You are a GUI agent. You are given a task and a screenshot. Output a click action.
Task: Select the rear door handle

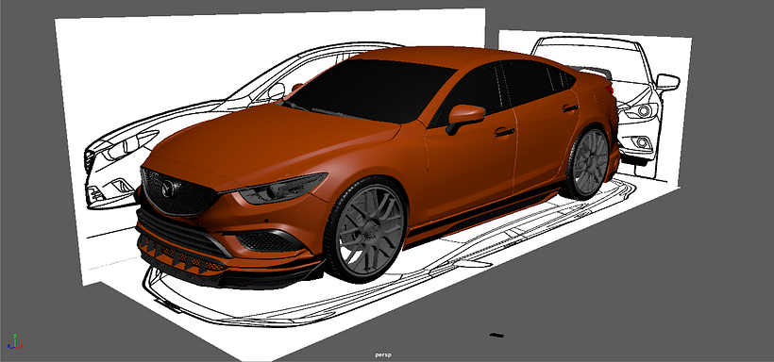click(570, 107)
